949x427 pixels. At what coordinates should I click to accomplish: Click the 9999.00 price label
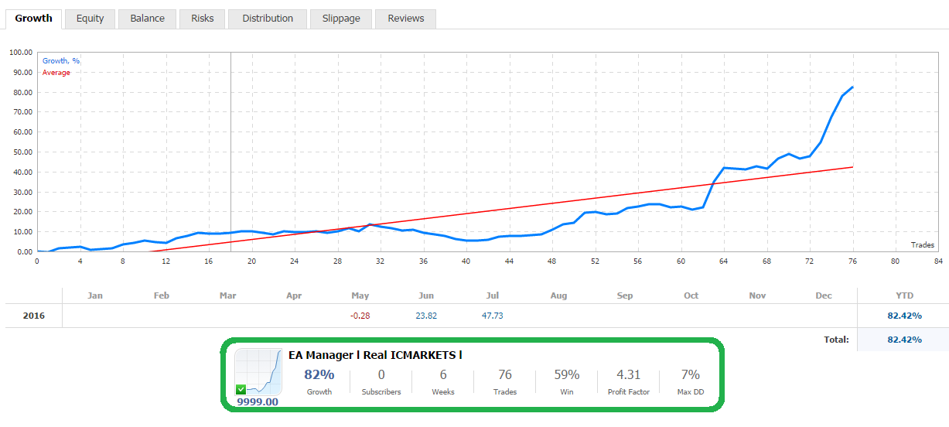pyautogui.click(x=257, y=402)
